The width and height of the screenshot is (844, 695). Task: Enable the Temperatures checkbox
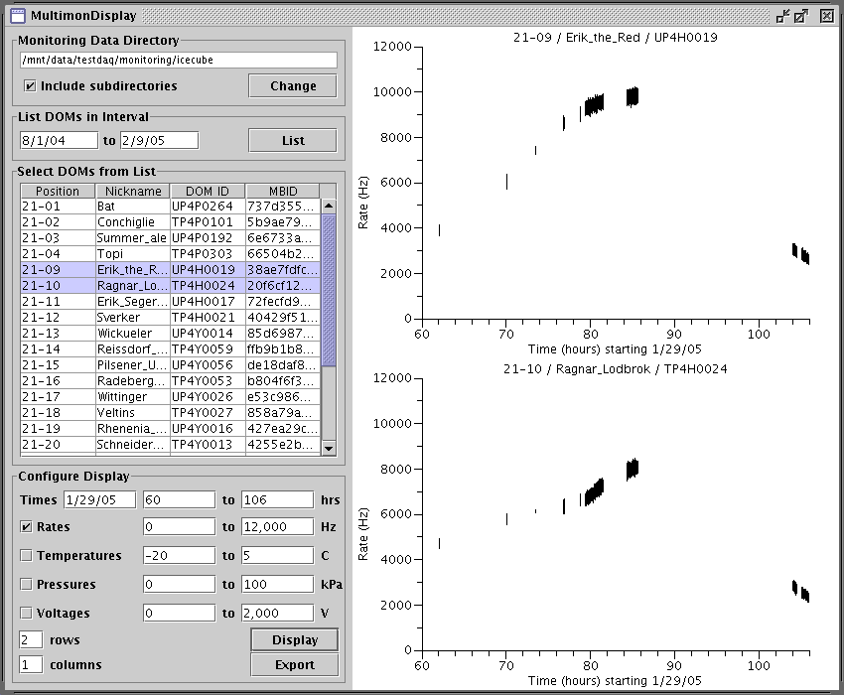pyautogui.click(x=27, y=556)
